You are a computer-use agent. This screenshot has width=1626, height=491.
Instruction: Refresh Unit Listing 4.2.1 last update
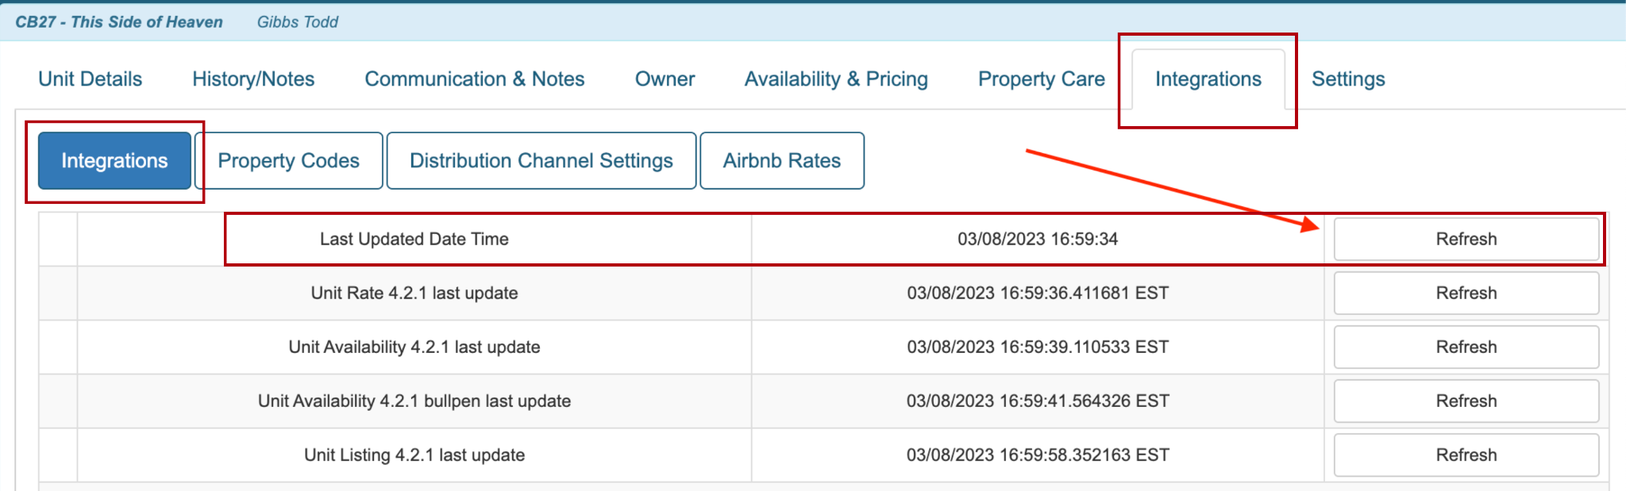point(1466,455)
